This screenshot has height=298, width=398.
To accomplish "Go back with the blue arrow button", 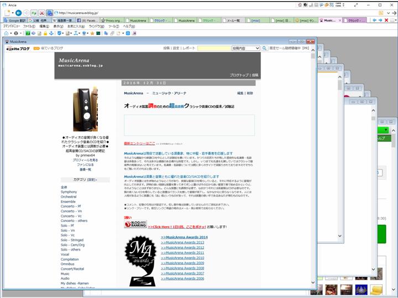I will click(18, 13).
